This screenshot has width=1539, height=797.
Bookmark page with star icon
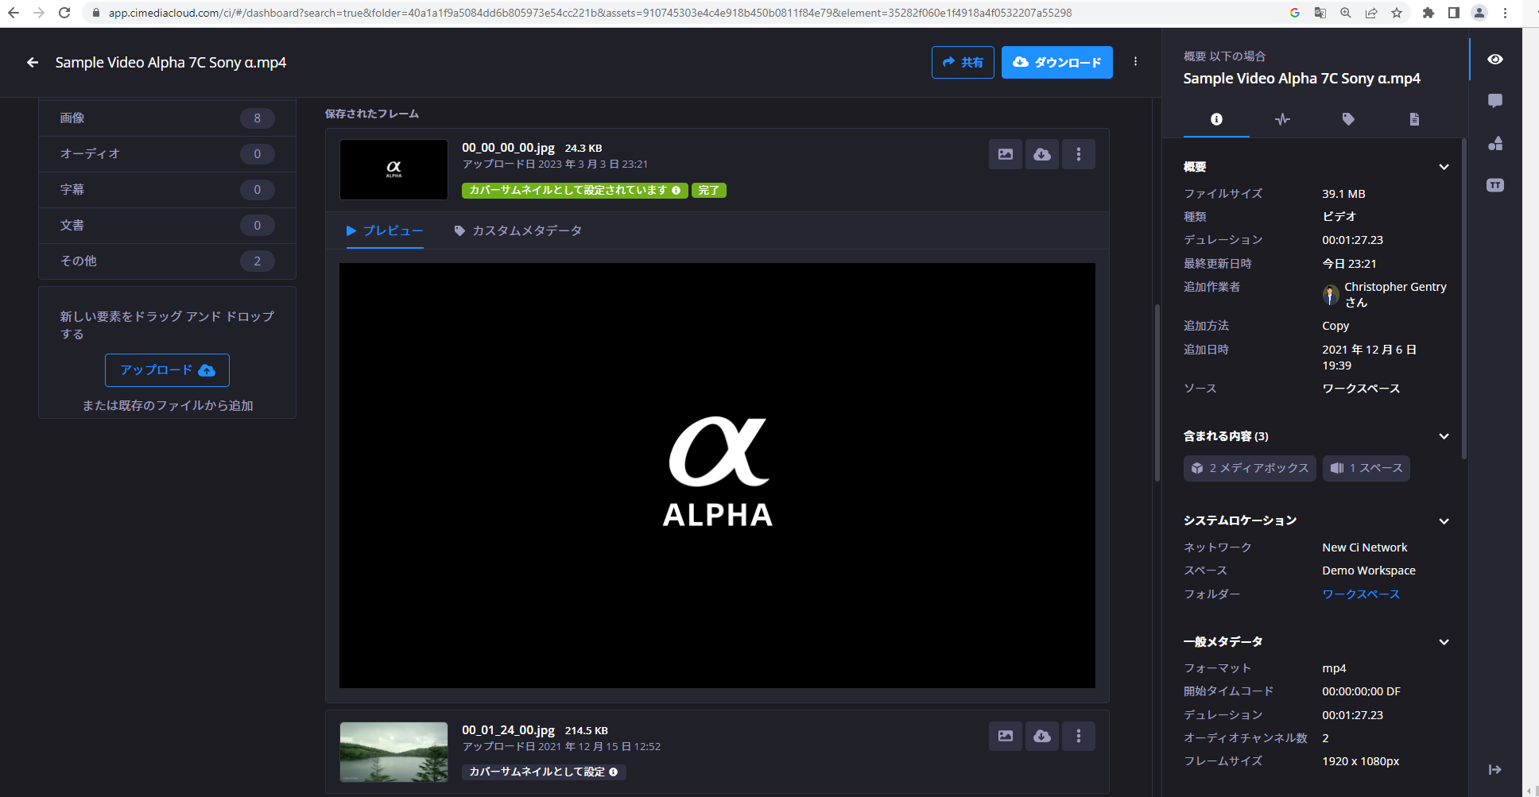tap(1397, 13)
